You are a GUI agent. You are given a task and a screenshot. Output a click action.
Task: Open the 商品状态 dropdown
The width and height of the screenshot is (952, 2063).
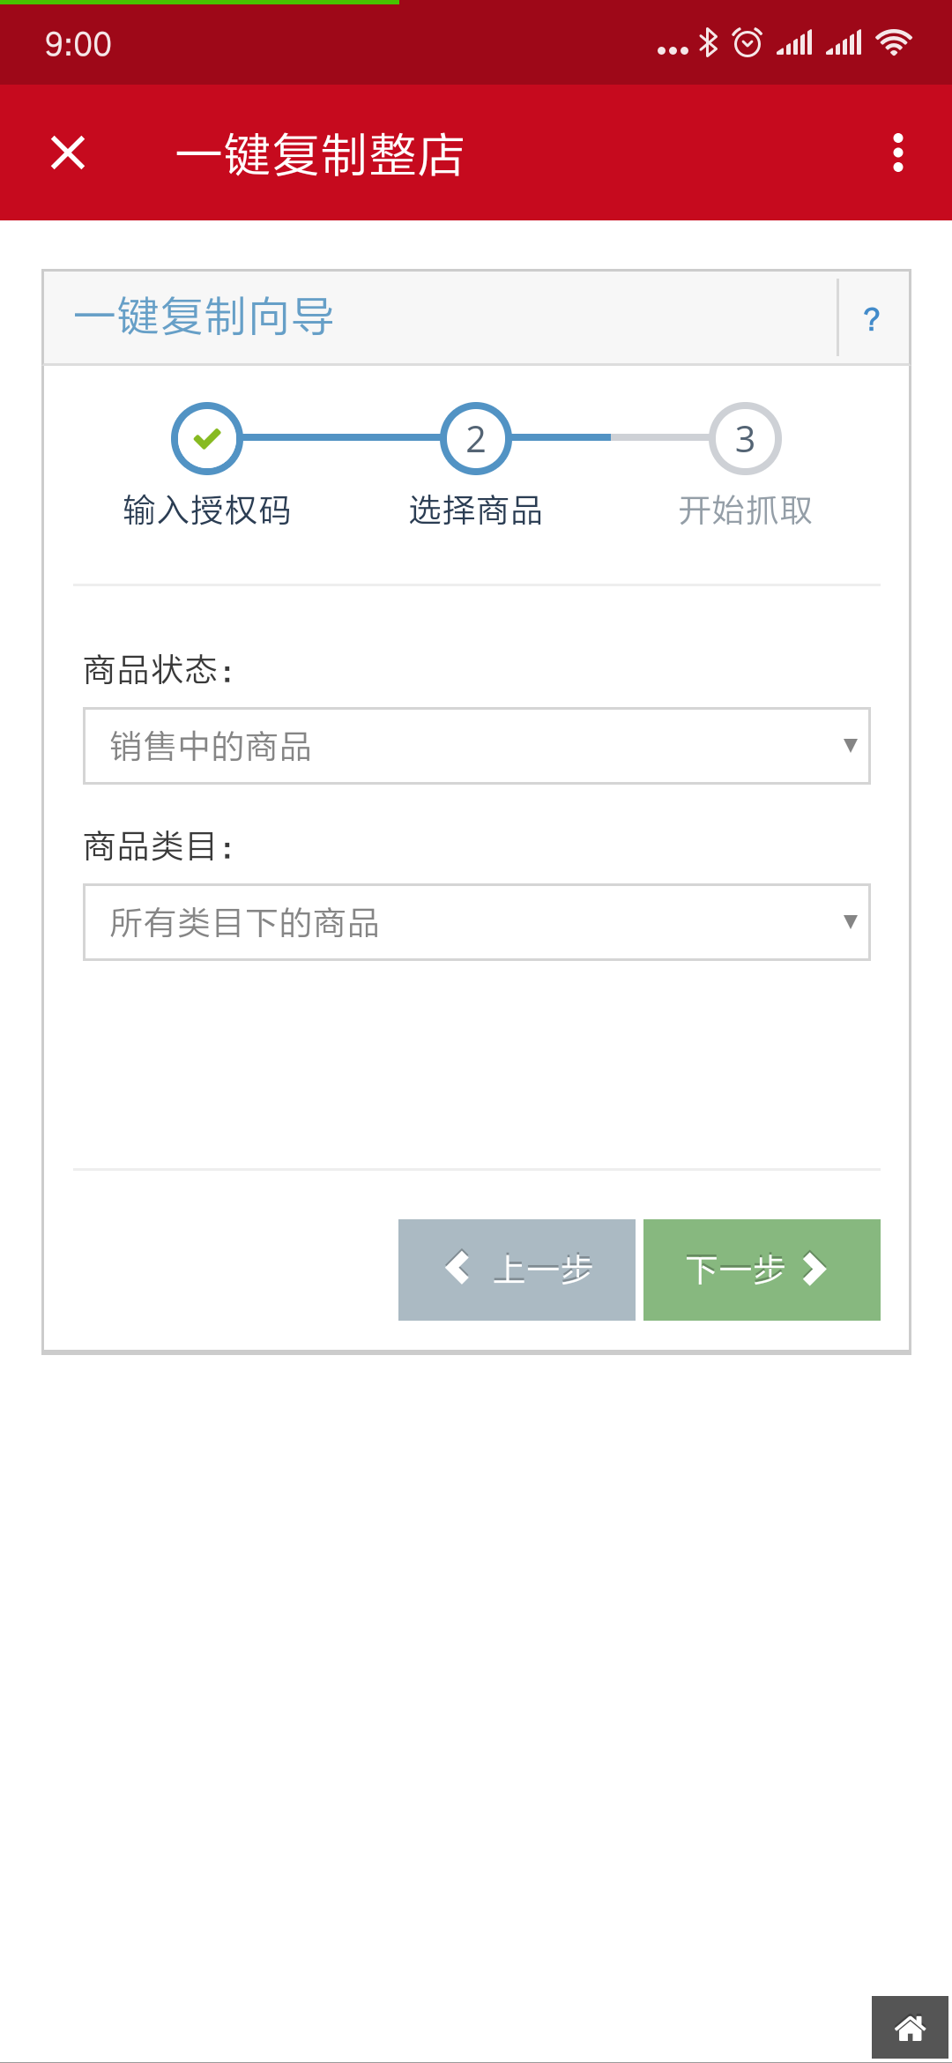click(x=477, y=746)
